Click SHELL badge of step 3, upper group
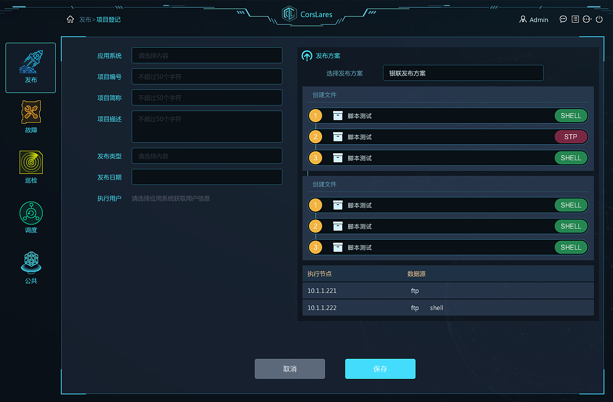The width and height of the screenshot is (613, 402). coord(571,158)
